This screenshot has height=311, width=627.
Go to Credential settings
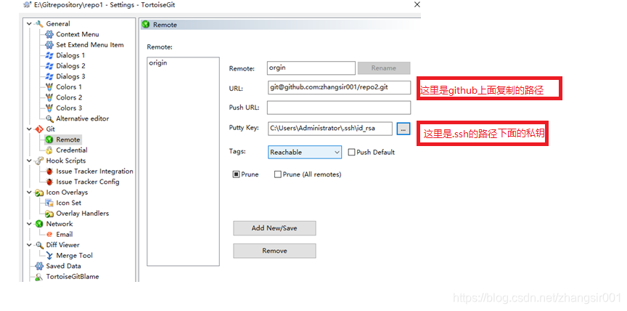click(x=72, y=150)
